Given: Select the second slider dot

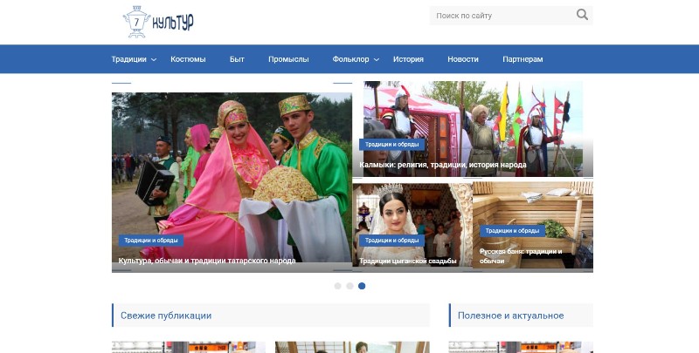Looking at the screenshot, I should (350, 286).
